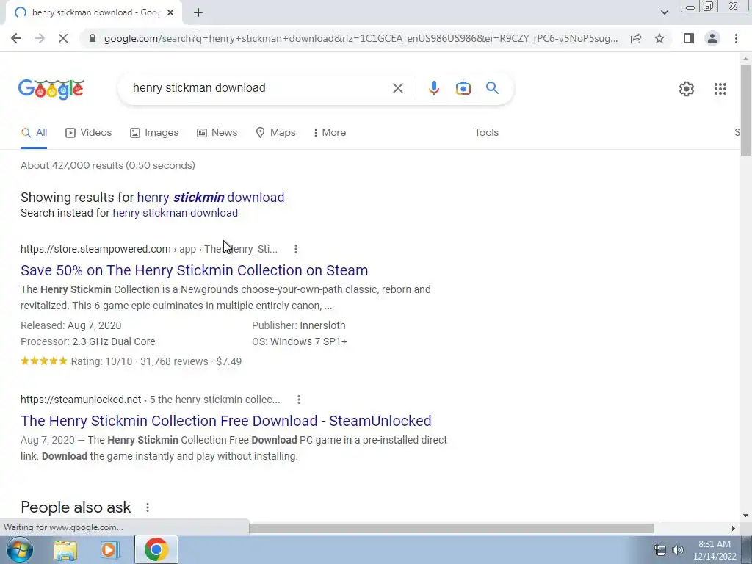Expand the More search filters menu
This screenshot has width=752, height=564.
(329, 132)
